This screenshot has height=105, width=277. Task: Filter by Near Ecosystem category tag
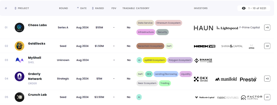click(x=147, y=83)
